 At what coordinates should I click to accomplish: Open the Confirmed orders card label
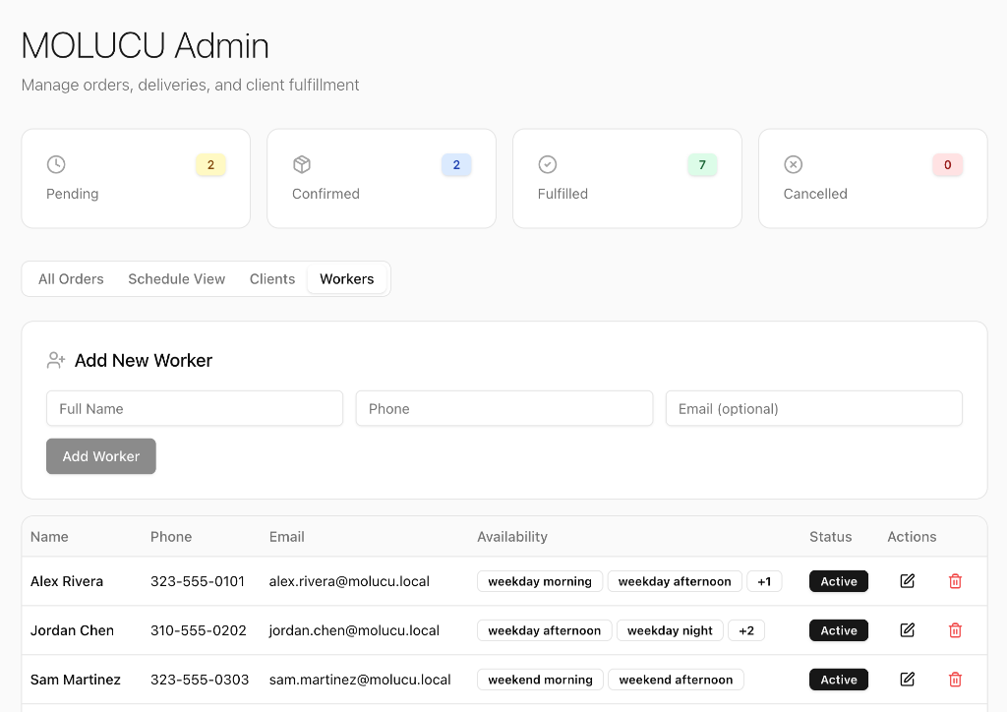click(x=326, y=194)
